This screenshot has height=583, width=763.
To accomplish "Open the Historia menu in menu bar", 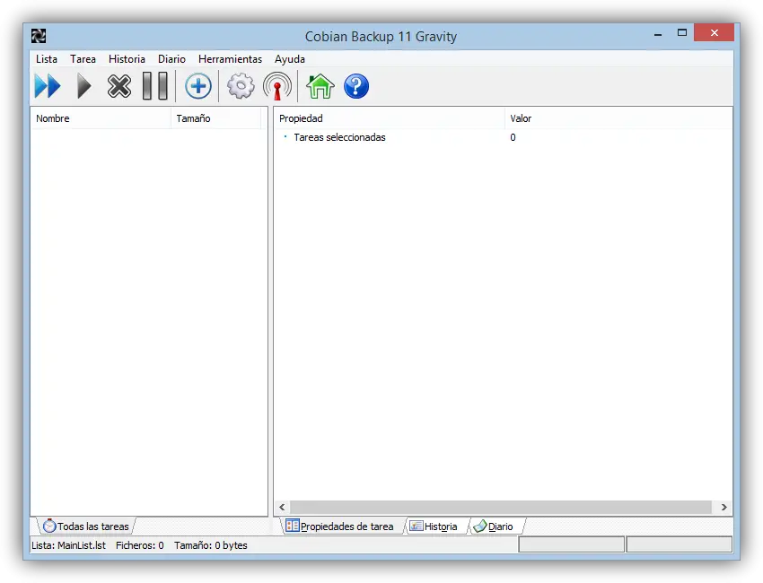I will coord(127,59).
